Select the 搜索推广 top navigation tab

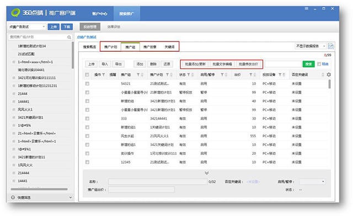tap(127, 14)
